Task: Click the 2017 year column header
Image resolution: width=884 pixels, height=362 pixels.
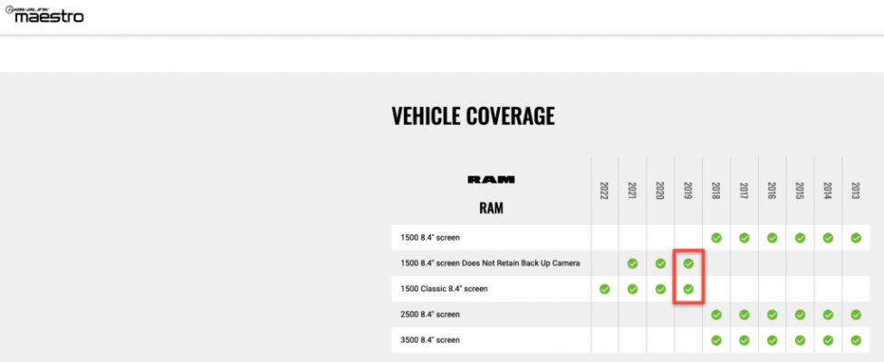Action: pyautogui.click(x=745, y=191)
